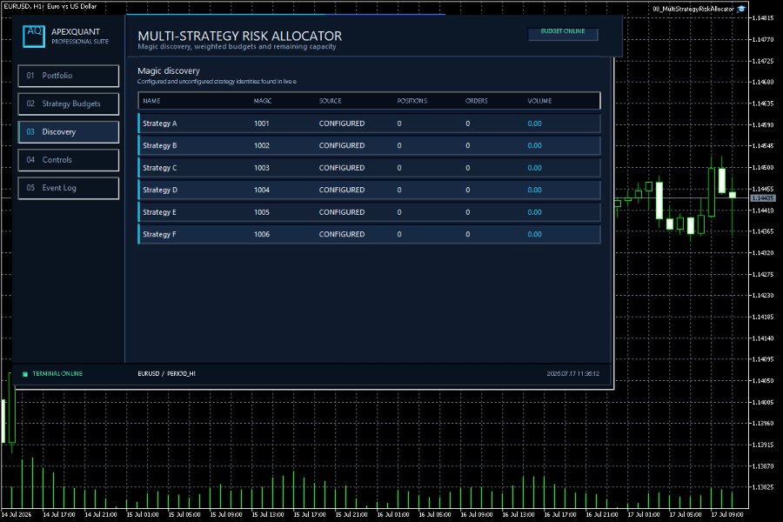Click the expert advisor hat icon on chart
Screen dimensions: 783x522
(x=741, y=9)
